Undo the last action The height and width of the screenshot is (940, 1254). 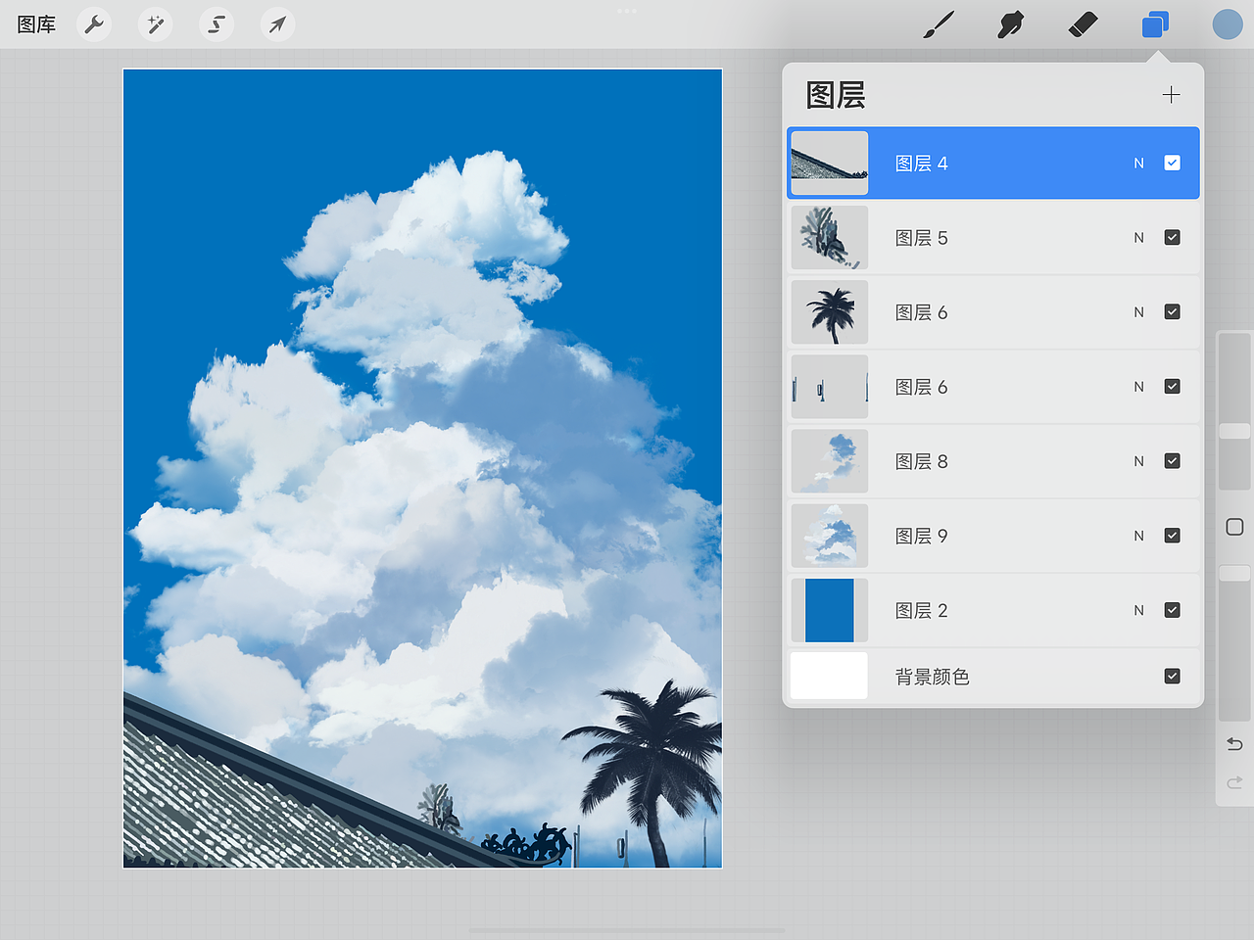(1234, 744)
